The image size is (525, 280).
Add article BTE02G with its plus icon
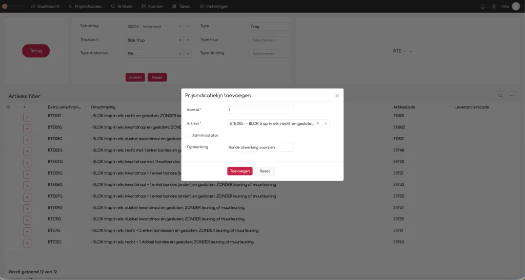coord(27,152)
